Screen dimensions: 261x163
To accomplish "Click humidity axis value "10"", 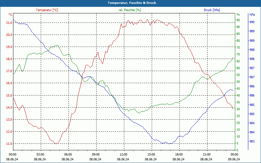I will pos(238,137).
